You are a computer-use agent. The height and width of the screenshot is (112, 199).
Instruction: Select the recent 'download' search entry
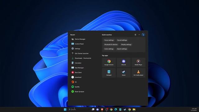(x=76, y=77)
